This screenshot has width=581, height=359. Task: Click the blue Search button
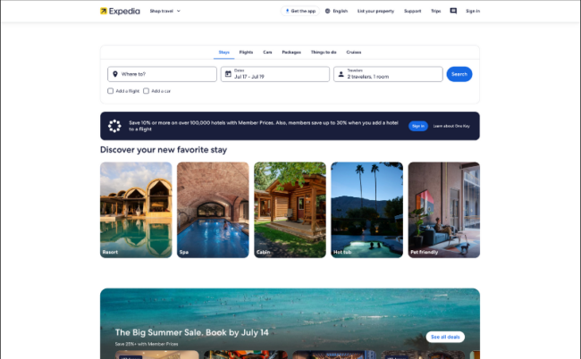459,74
